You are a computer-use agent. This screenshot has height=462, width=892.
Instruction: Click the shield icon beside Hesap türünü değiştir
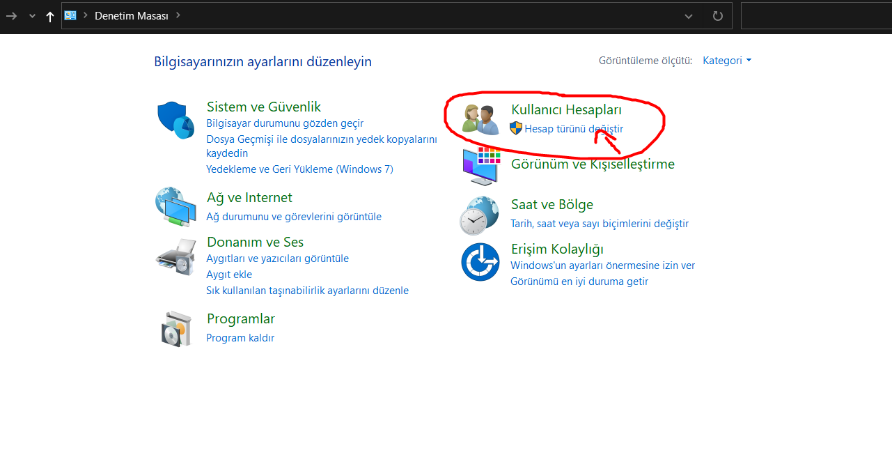coord(516,128)
